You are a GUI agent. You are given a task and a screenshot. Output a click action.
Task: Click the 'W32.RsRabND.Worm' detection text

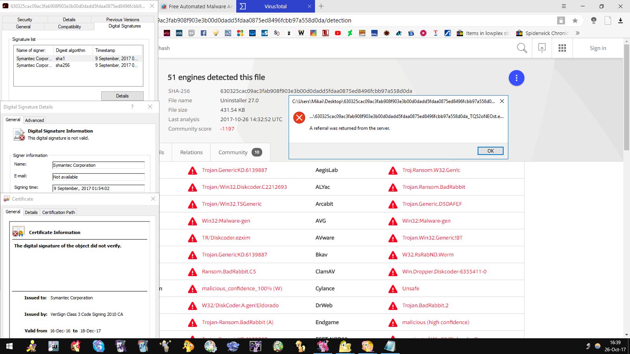pos(428,254)
